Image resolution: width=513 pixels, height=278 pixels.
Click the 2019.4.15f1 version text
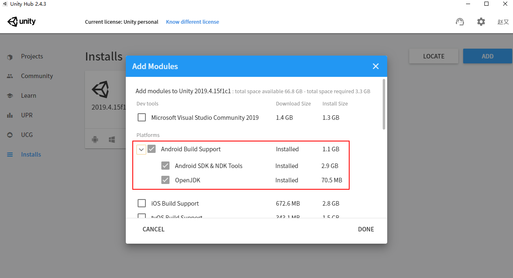(109, 107)
